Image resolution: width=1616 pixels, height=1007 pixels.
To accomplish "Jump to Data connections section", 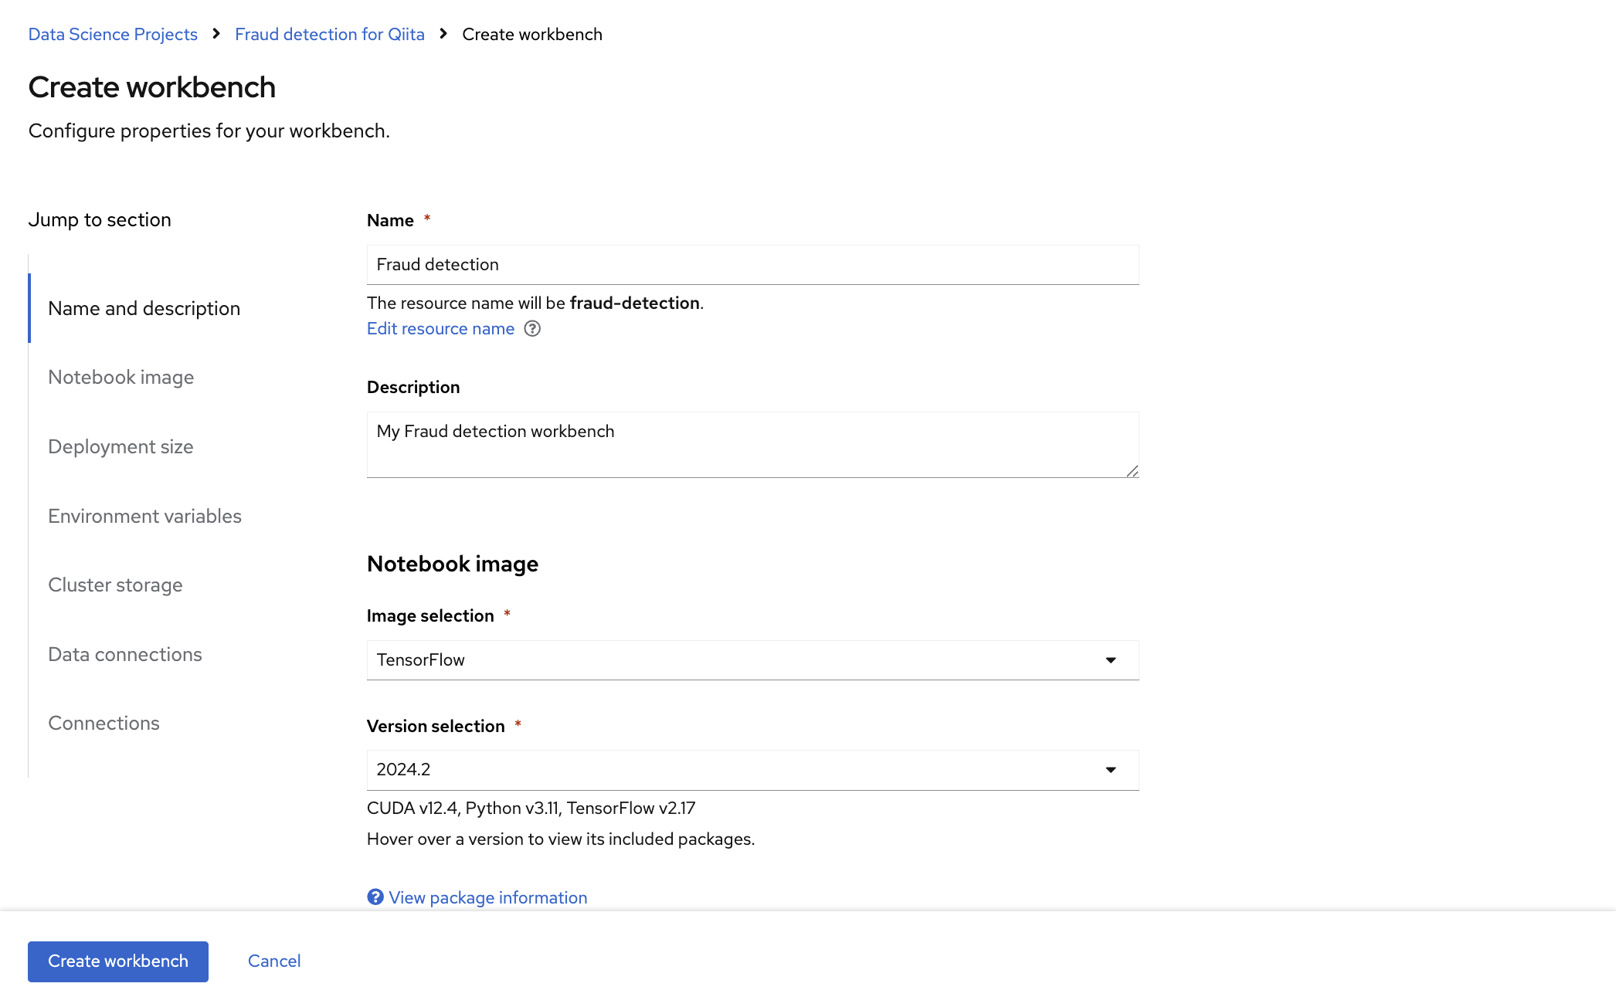I will point(124,654).
